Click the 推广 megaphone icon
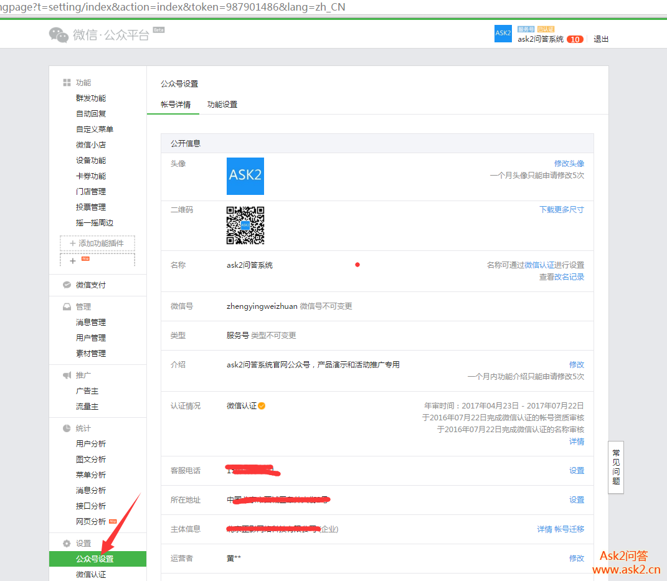Screen dimensions: 667x581 67,375
